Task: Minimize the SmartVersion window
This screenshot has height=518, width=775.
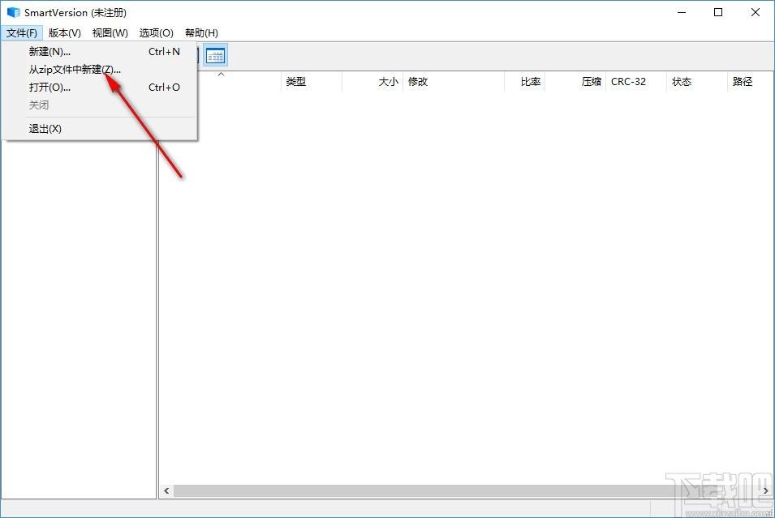Action: [682, 12]
